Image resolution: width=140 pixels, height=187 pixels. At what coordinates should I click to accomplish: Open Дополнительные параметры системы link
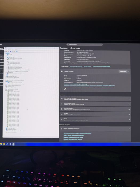tap(102, 67)
